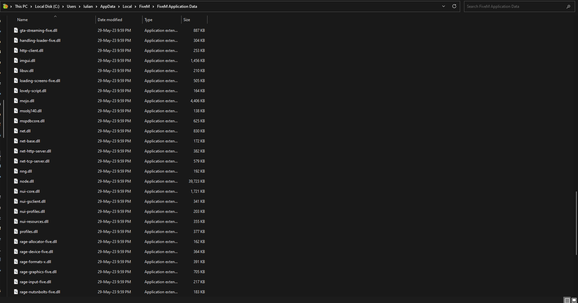Select the gta-streaming-five.dll file icon

click(16, 30)
